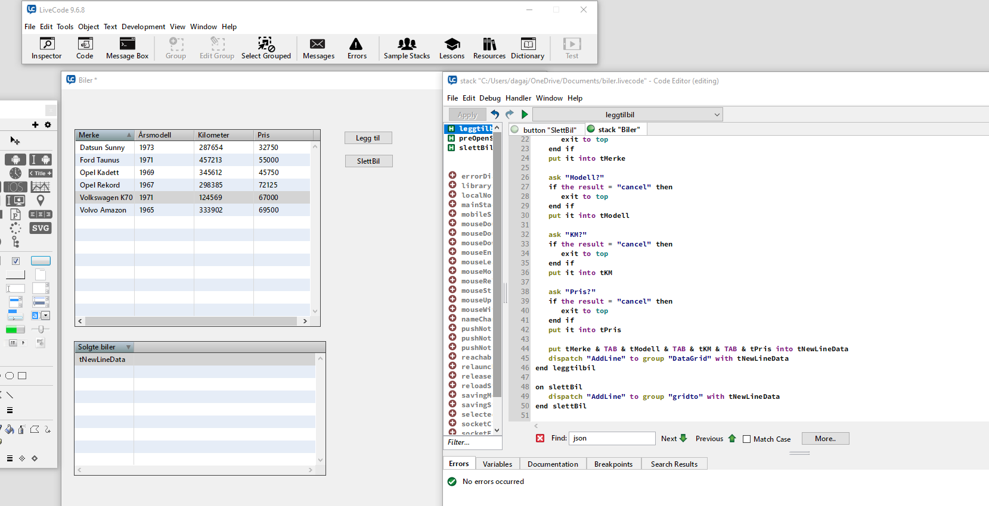Click the handler Filter field
This screenshot has height=506, width=989.
(473, 442)
